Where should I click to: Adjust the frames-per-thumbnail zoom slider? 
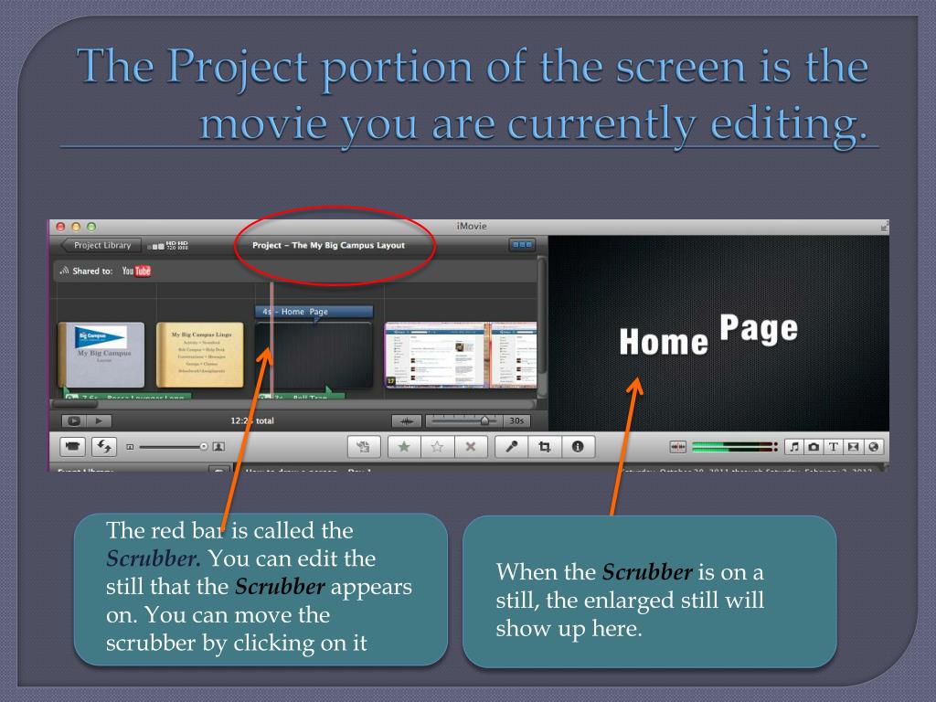[x=464, y=420]
